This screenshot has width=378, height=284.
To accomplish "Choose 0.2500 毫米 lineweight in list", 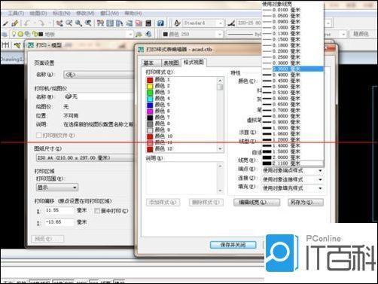I will (x=293, y=57).
